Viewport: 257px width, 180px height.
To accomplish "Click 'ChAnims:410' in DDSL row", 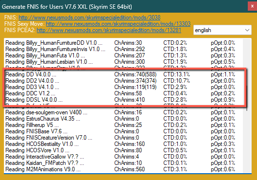I will pos(130,100).
